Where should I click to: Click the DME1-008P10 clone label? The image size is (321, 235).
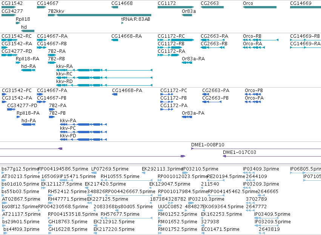(208, 145)
